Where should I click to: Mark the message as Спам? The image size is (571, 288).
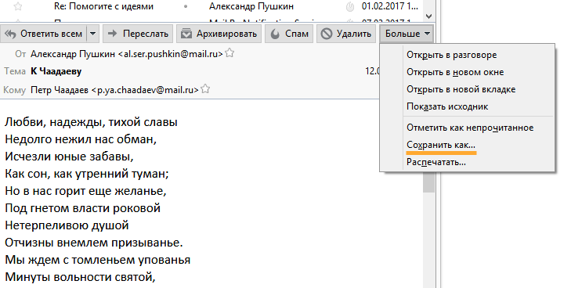click(289, 34)
